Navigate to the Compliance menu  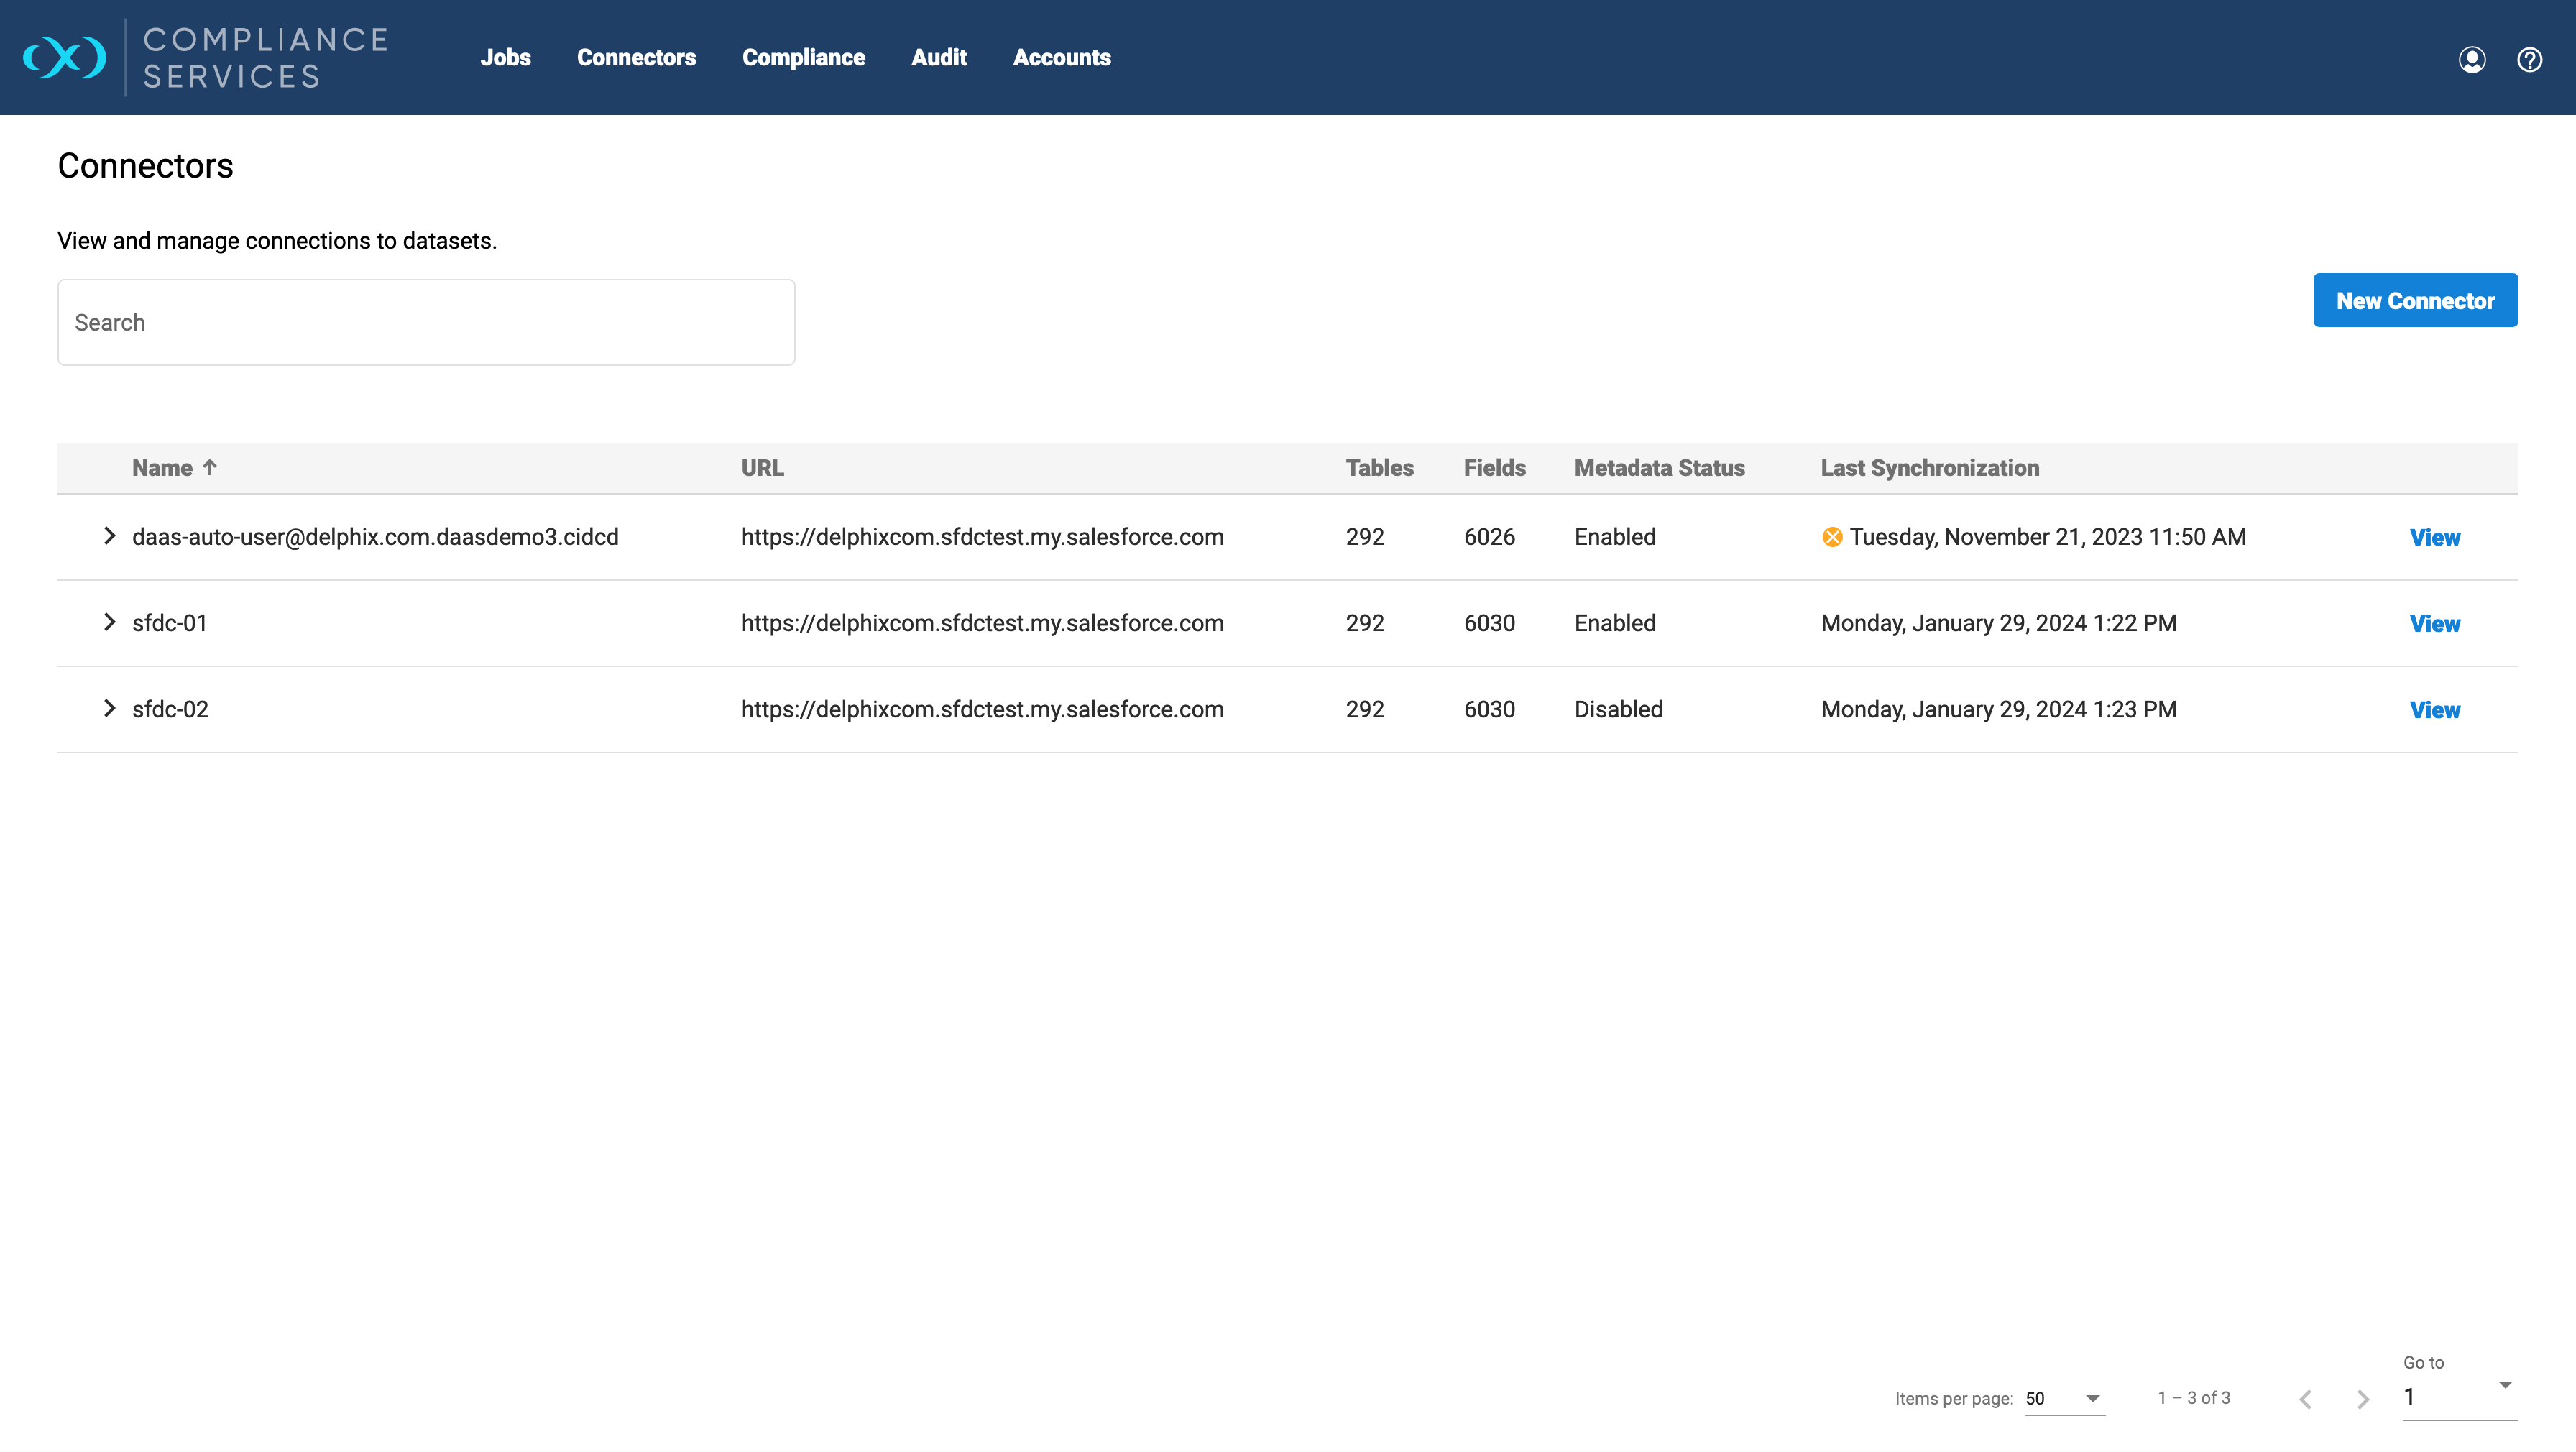[x=803, y=58]
